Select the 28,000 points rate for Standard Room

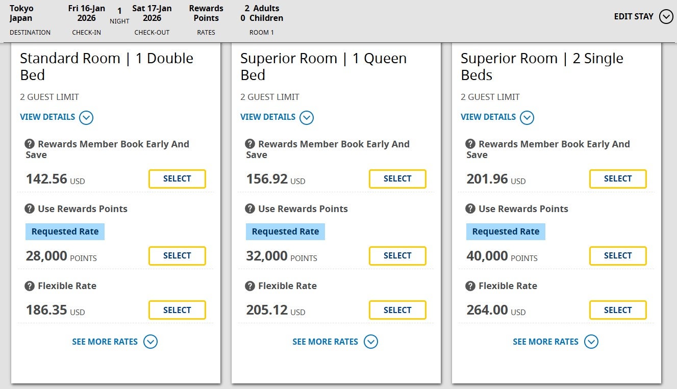click(x=177, y=255)
